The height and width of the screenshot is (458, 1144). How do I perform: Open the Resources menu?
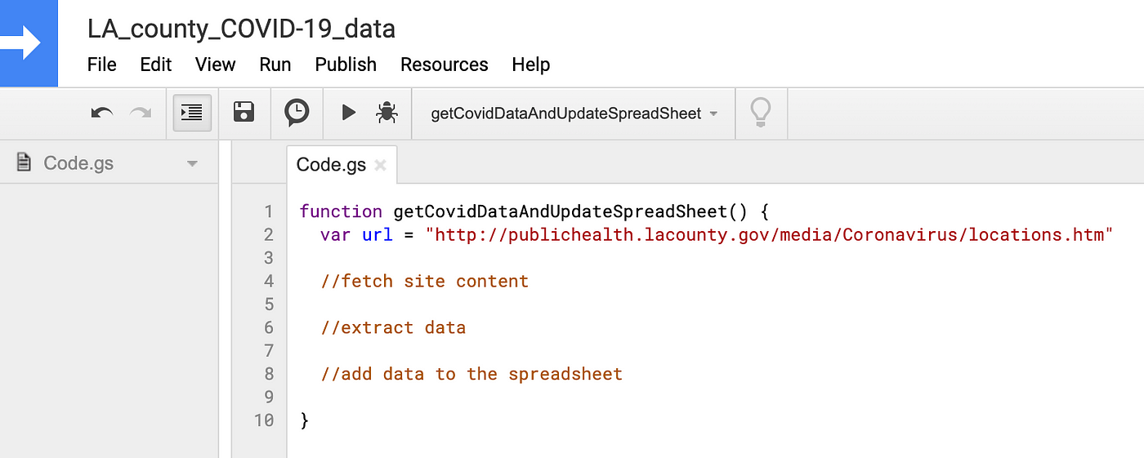(x=445, y=64)
